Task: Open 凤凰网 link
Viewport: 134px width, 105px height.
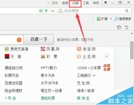Action: point(53,49)
